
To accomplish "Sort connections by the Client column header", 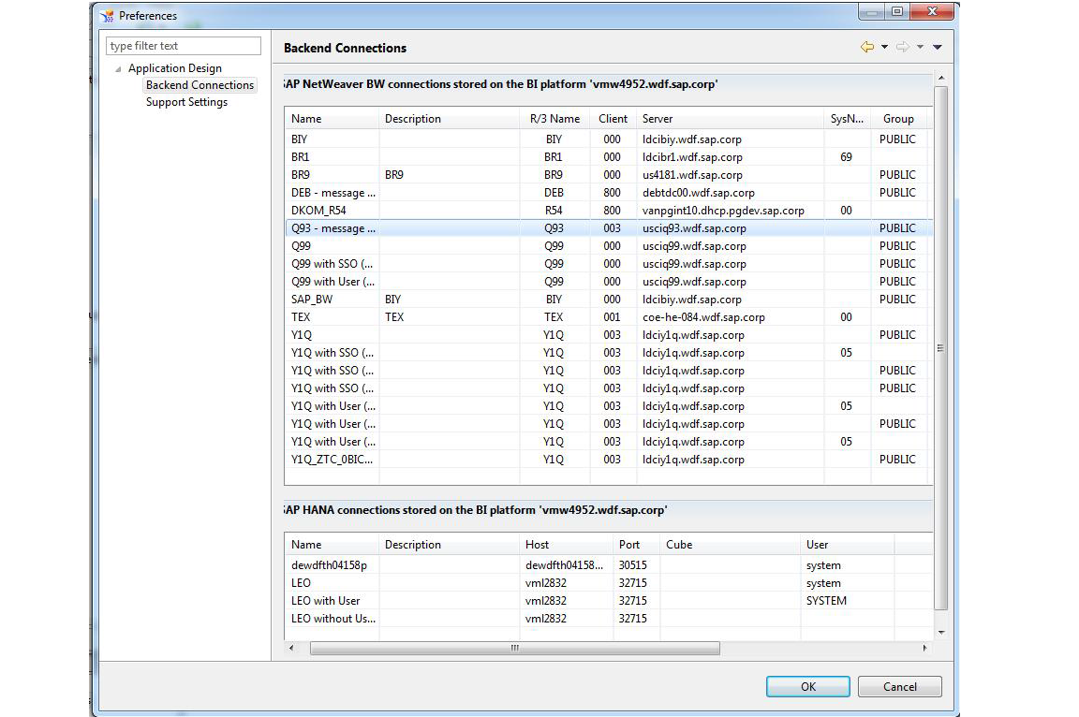I will coord(613,119).
